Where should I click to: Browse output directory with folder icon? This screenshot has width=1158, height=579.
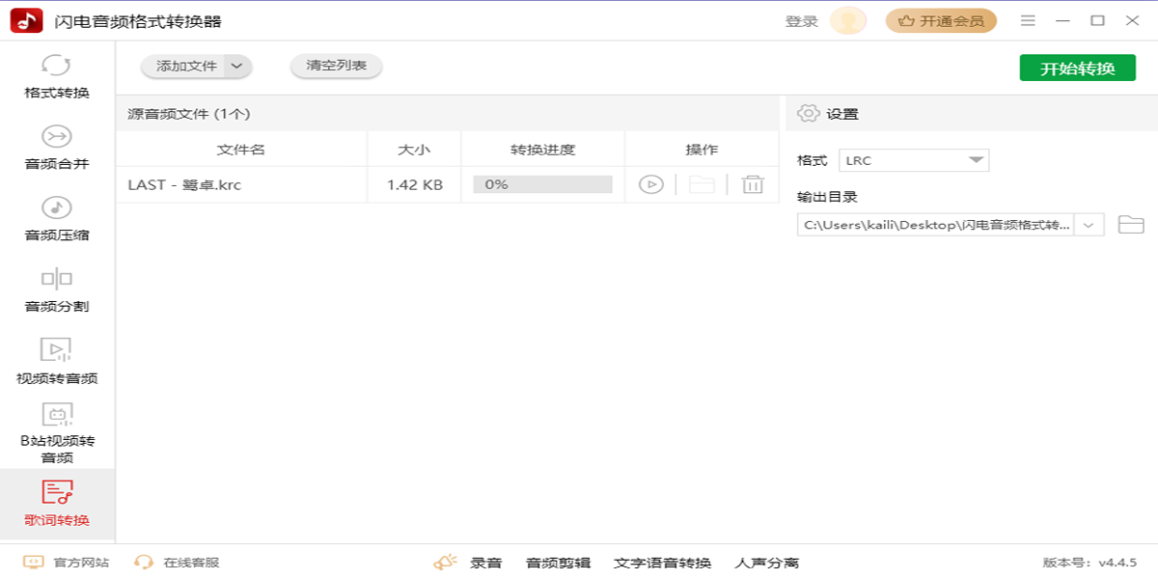[1131, 225]
